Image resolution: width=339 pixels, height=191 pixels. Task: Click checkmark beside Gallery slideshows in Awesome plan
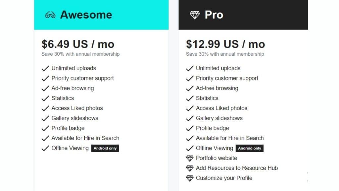[x=45, y=118]
